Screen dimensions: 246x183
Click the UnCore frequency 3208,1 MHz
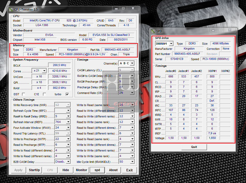click(59, 76)
